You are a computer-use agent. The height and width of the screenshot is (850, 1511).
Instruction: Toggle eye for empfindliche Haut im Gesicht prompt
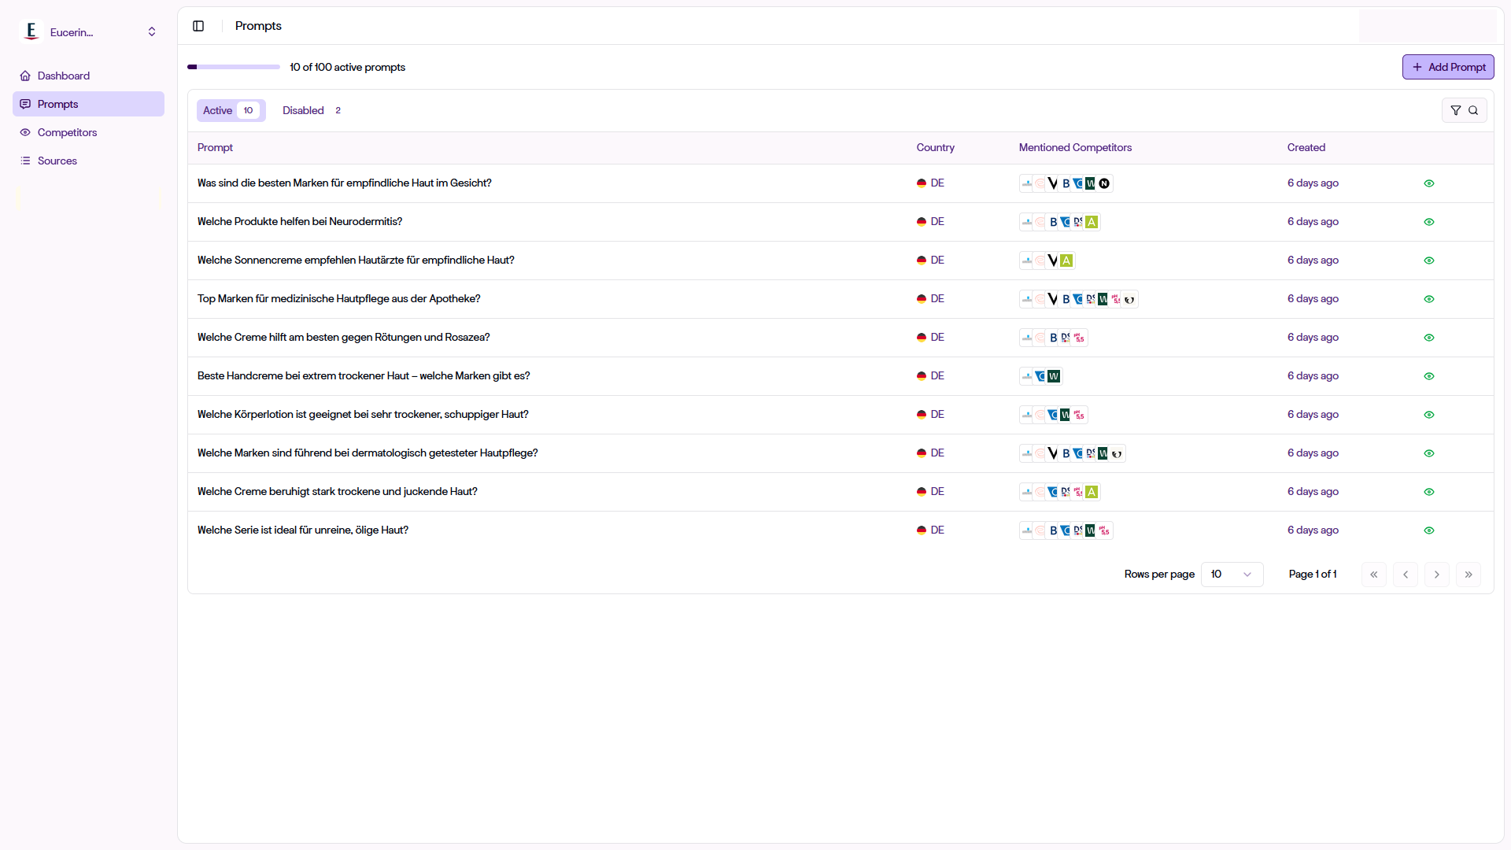pyautogui.click(x=1429, y=183)
